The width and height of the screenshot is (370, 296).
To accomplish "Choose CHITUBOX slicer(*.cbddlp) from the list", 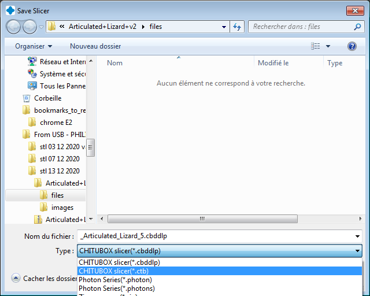I will (x=220, y=262).
